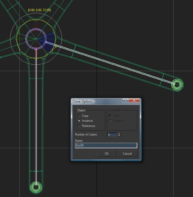The height and width of the screenshot is (197, 193).
Task: Click the yellow coordinate readout text
Action: pos(39,10)
